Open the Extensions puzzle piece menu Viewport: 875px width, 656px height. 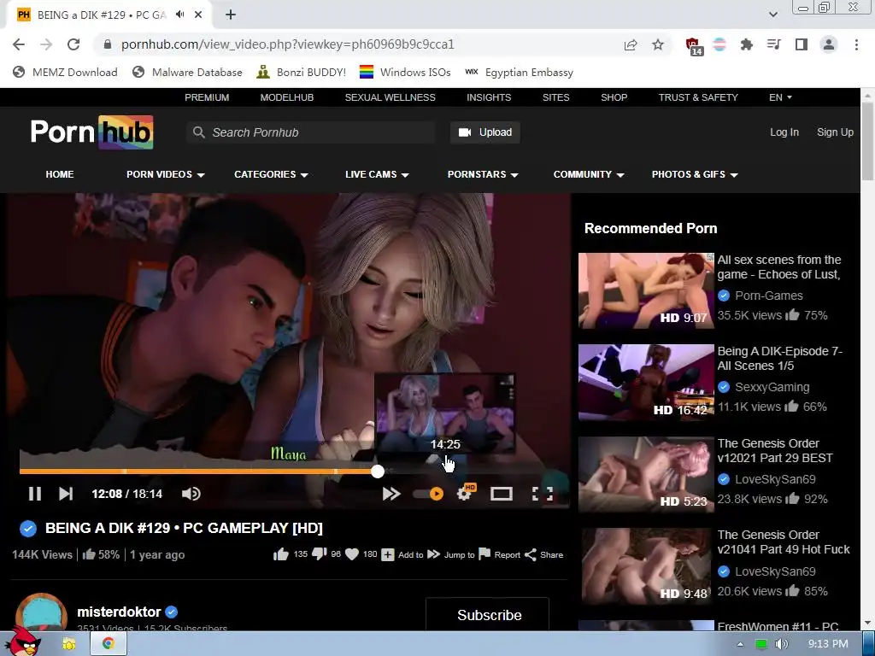[746, 44]
